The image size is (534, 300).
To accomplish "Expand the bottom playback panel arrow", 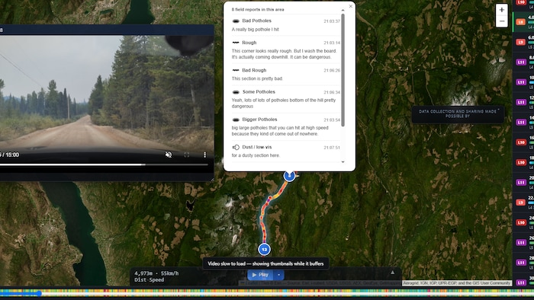I will click(x=392, y=273).
